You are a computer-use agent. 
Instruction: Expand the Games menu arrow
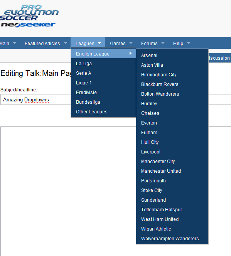tap(131, 43)
